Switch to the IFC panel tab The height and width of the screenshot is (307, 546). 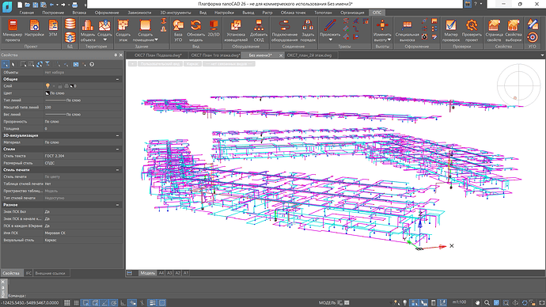pos(28,273)
